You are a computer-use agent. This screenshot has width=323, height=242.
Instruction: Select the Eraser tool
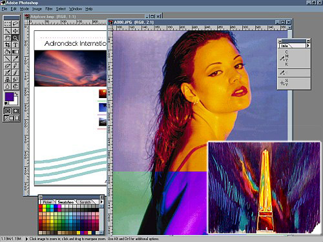[x=8, y=66]
